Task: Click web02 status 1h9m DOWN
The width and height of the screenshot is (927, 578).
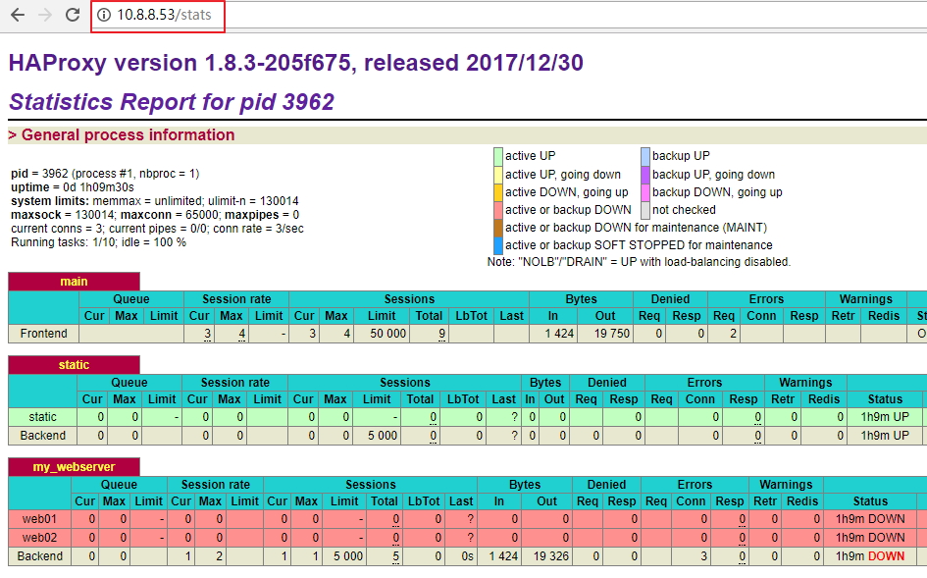Action: [x=870, y=538]
